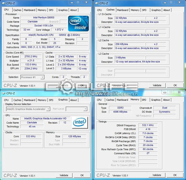Image resolution: width=186 pixels, height=180 pixels.
Task: Open SPD tab in the Caches-tab window
Action: coord(144,10)
